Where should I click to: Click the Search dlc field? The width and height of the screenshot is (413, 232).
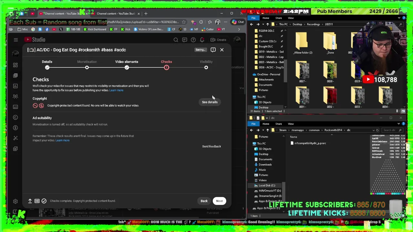[392, 130]
